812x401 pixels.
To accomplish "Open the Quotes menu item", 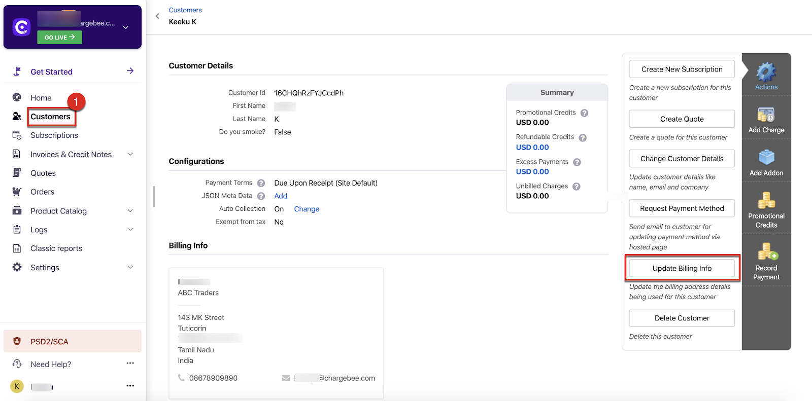I will [x=43, y=173].
